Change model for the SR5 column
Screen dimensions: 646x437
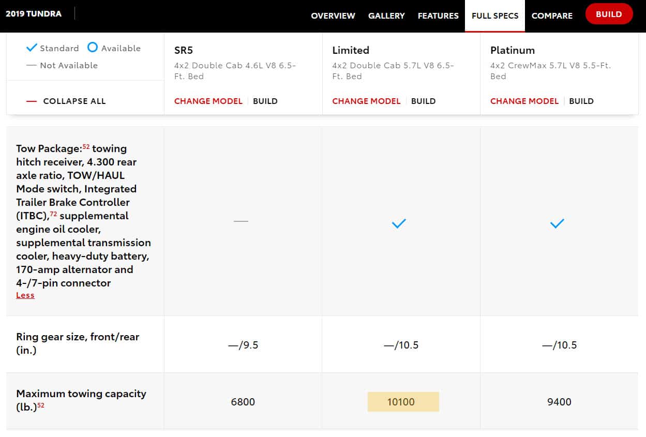click(208, 101)
